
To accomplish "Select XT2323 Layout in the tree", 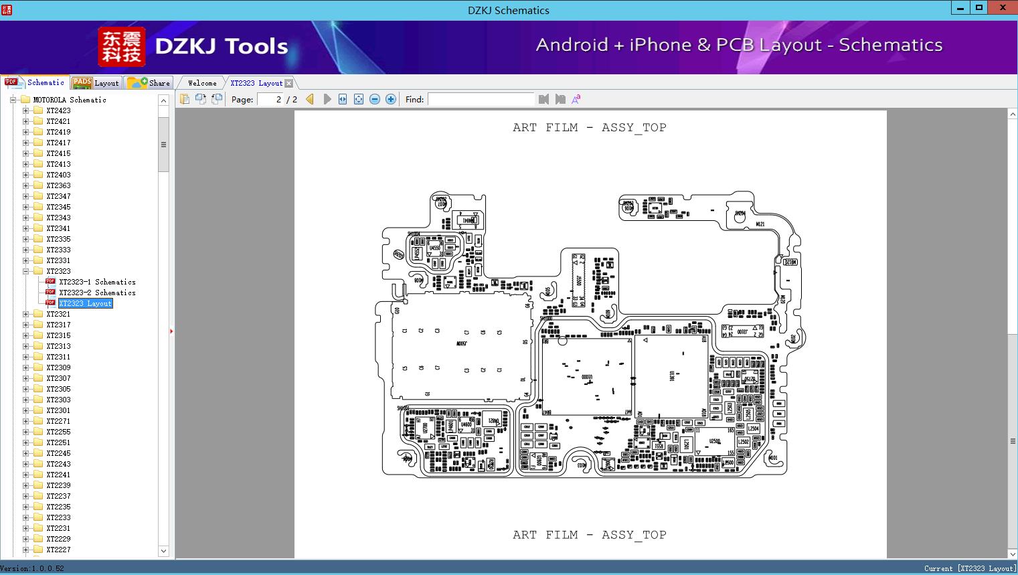I will coord(86,303).
